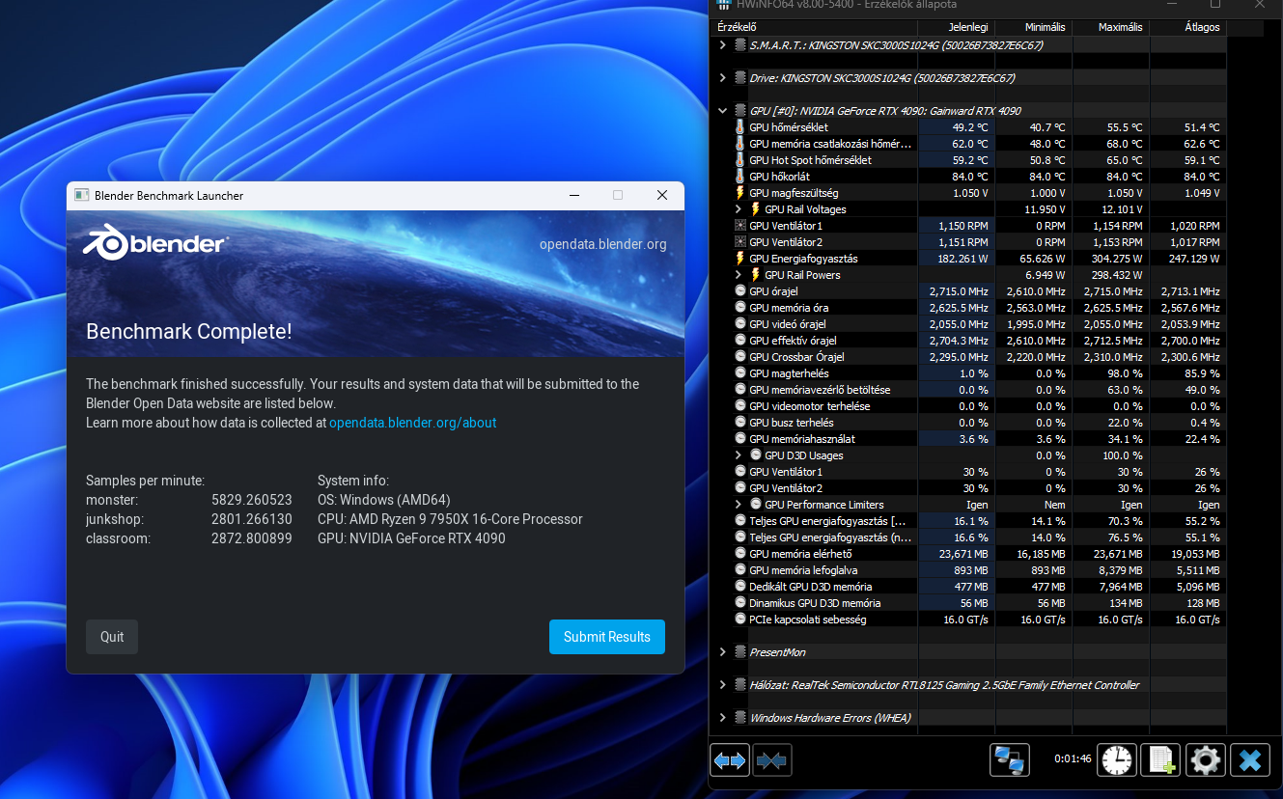Image resolution: width=1283 pixels, height=799 pixels.
Task: Click the expand-columns double arrow icon in HWiNFO
Action: 731,759
